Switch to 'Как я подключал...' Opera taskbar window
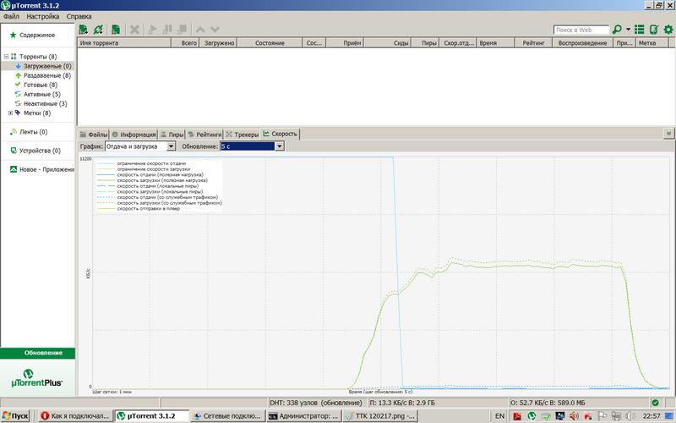 tap(75, 416)
